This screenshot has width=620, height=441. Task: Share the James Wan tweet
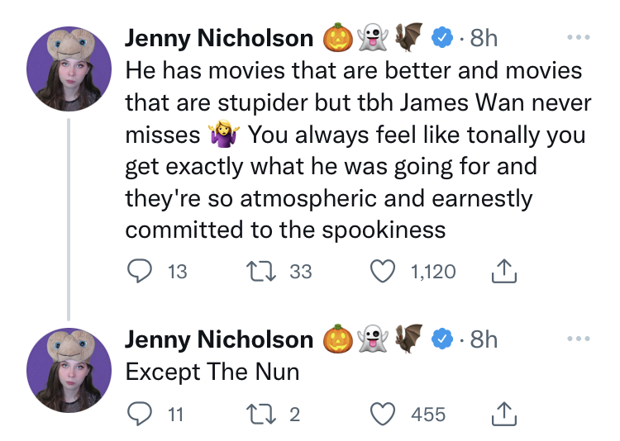503,271
